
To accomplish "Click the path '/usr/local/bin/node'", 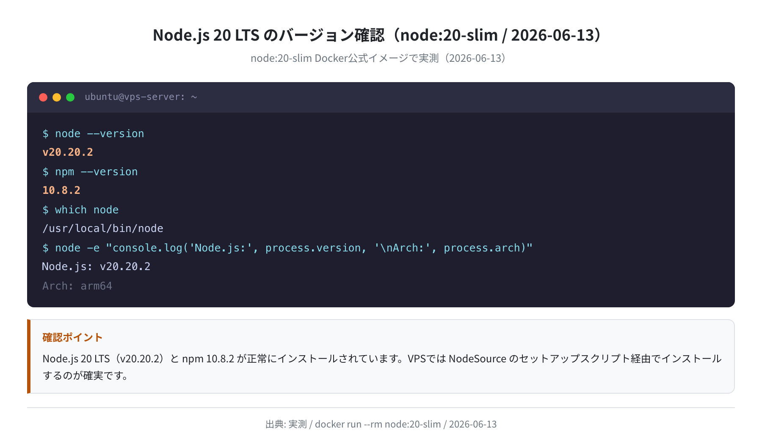I will [x=103, y=229].
